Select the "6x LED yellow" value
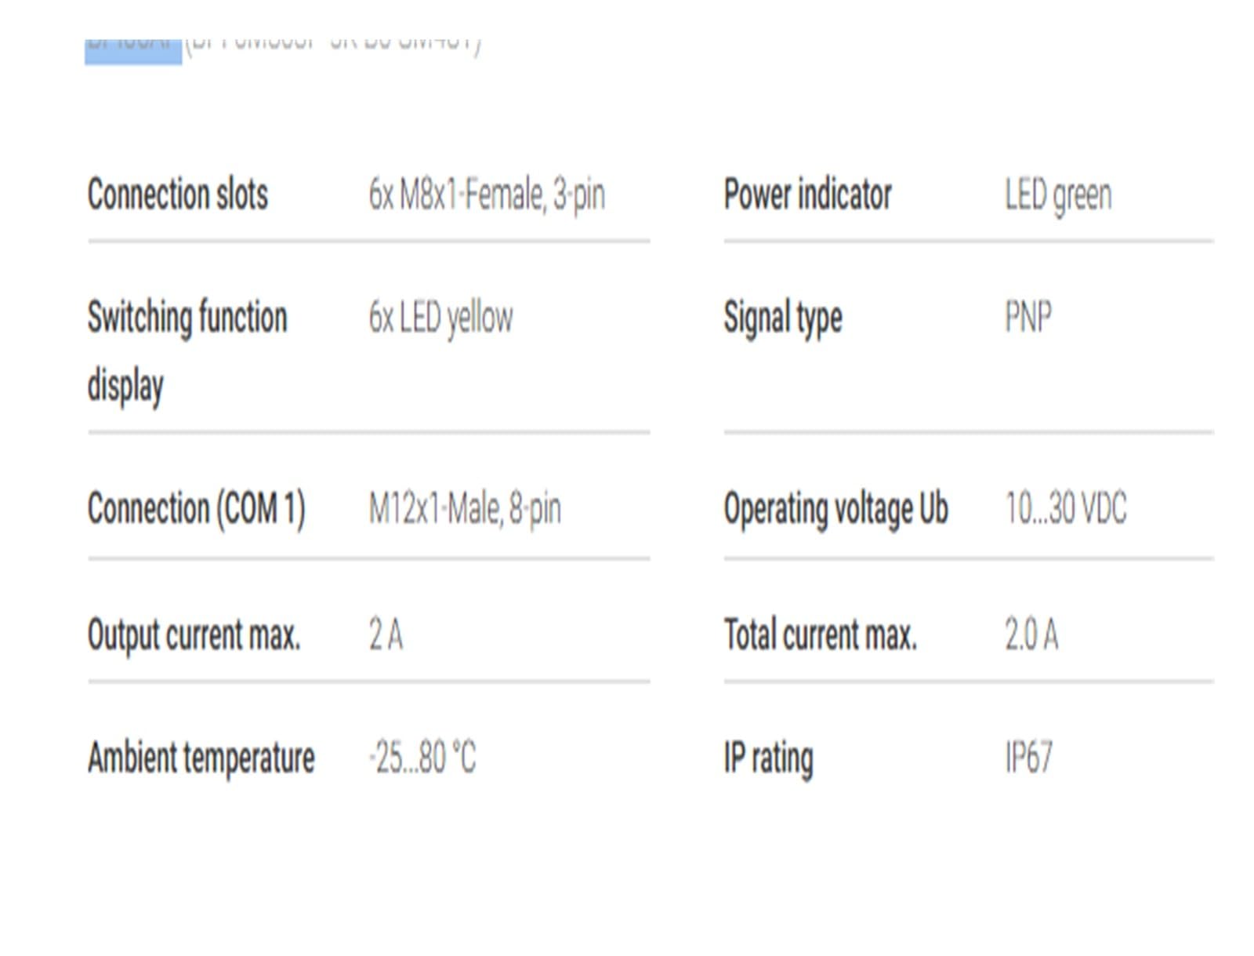This screenshot has height=956, width=1254. pos(440,318)
